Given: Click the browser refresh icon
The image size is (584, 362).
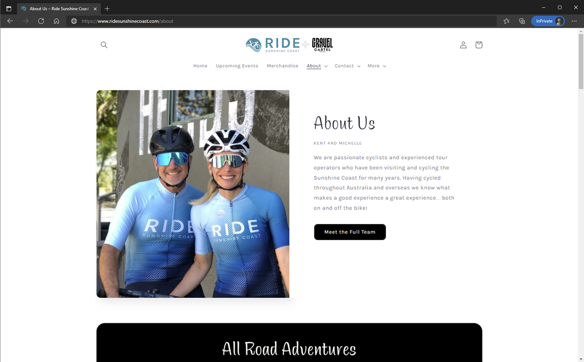Looking at the screenshot, I should point(41,21).
